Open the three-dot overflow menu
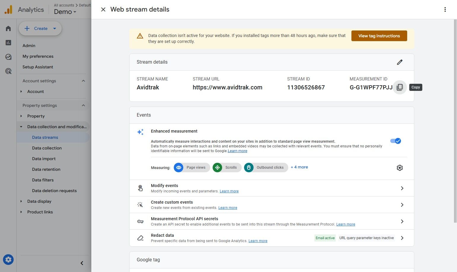 point(445,9)
